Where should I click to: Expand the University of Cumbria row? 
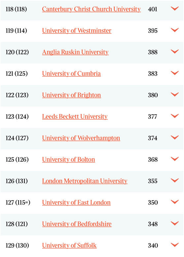pos(175,73)
